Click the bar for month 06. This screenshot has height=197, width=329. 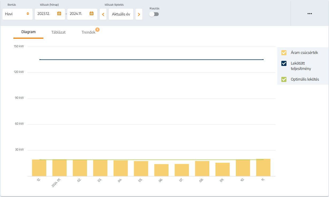click(x=161, y=170)
